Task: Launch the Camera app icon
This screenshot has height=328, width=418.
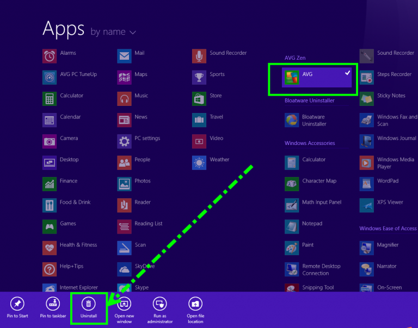Action: point(50,141)
